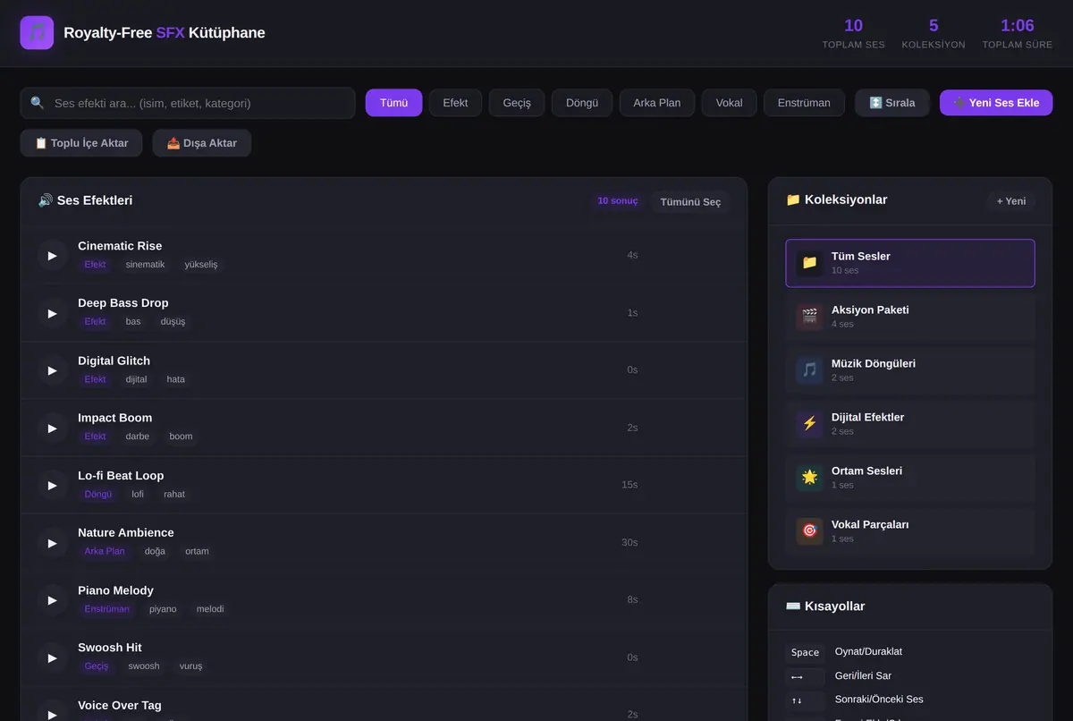Click the magnifier icon in search box

point(38,103)
